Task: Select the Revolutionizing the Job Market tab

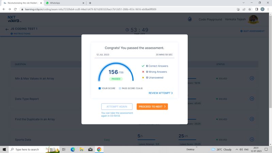Action: click(22, 3)
